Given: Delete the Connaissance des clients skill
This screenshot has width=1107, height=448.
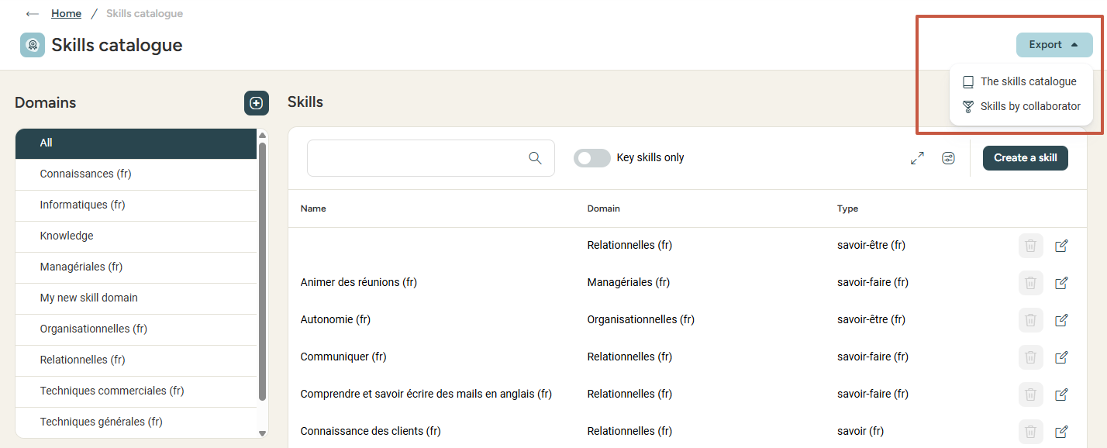Looking at the screenshot, I should click(1030, 432).
